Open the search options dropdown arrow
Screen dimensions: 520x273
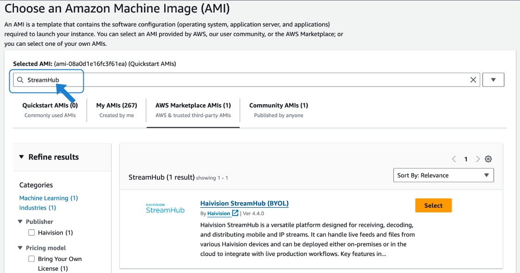(x=493, y=80)
